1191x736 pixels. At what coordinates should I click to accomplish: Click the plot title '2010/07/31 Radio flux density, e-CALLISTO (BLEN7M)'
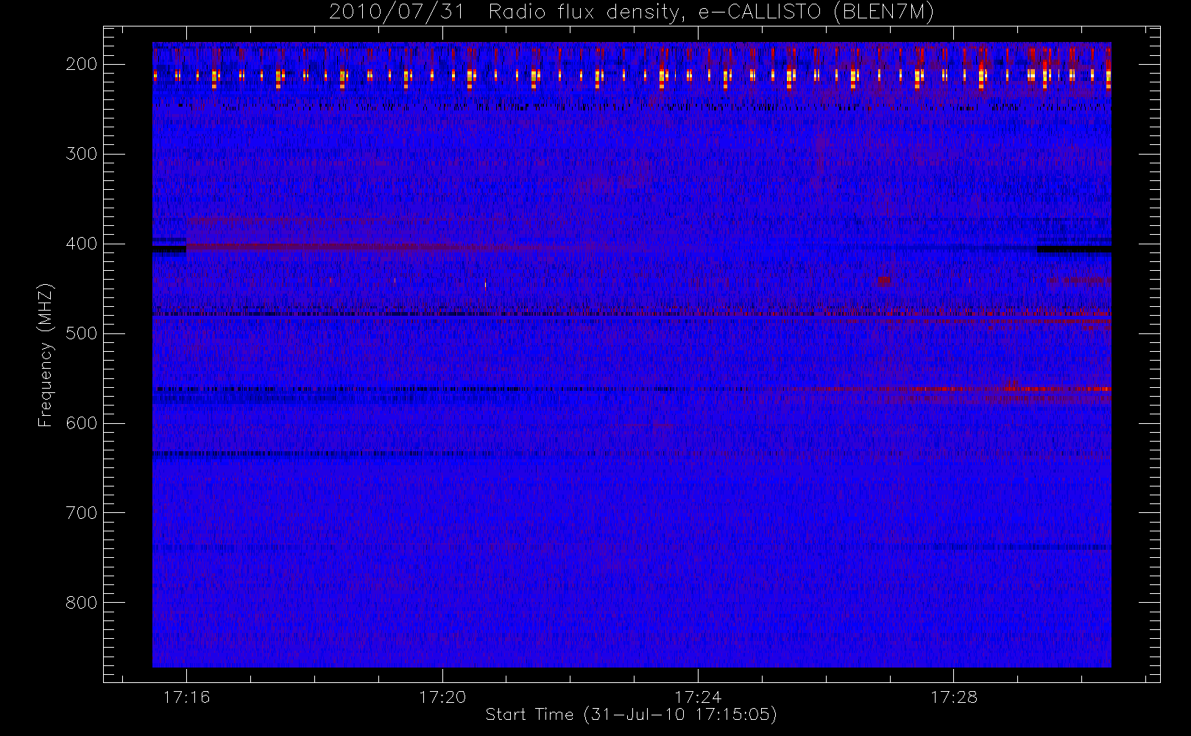tap(632, 13)
